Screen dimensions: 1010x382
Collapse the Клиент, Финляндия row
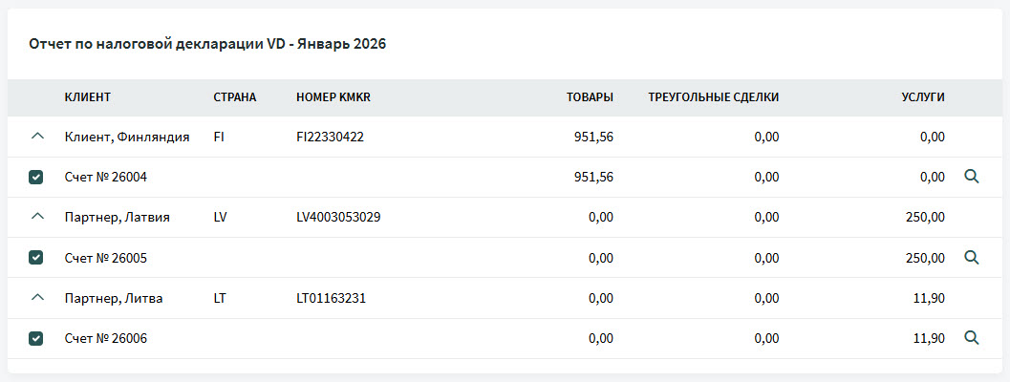click(x=37, y=137)
